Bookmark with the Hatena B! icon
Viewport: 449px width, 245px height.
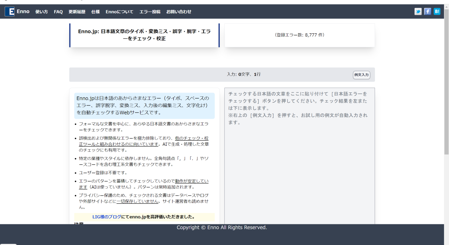(437, 12)
